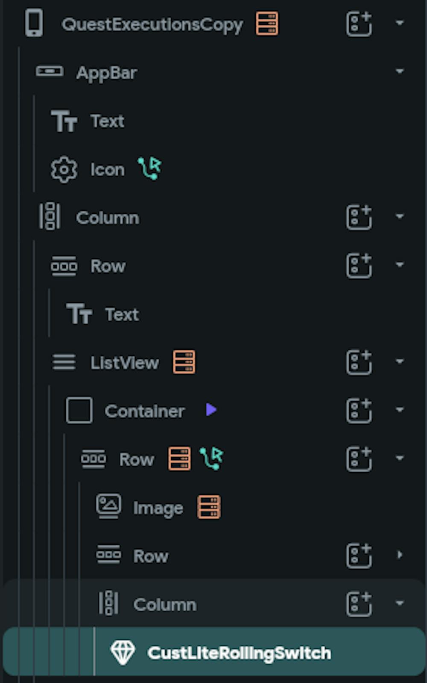Viewport: 427px width, 683px height.
Task: Click the AppBar widget icon
Action: coord(50,72)
